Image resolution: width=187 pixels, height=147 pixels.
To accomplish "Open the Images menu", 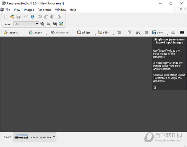I will pos(29,10).
